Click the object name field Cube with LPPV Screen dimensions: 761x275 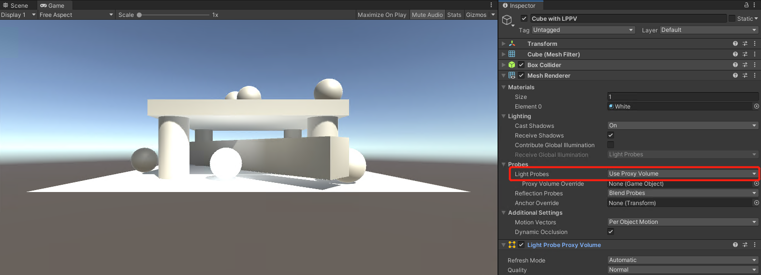pos(629,18)
